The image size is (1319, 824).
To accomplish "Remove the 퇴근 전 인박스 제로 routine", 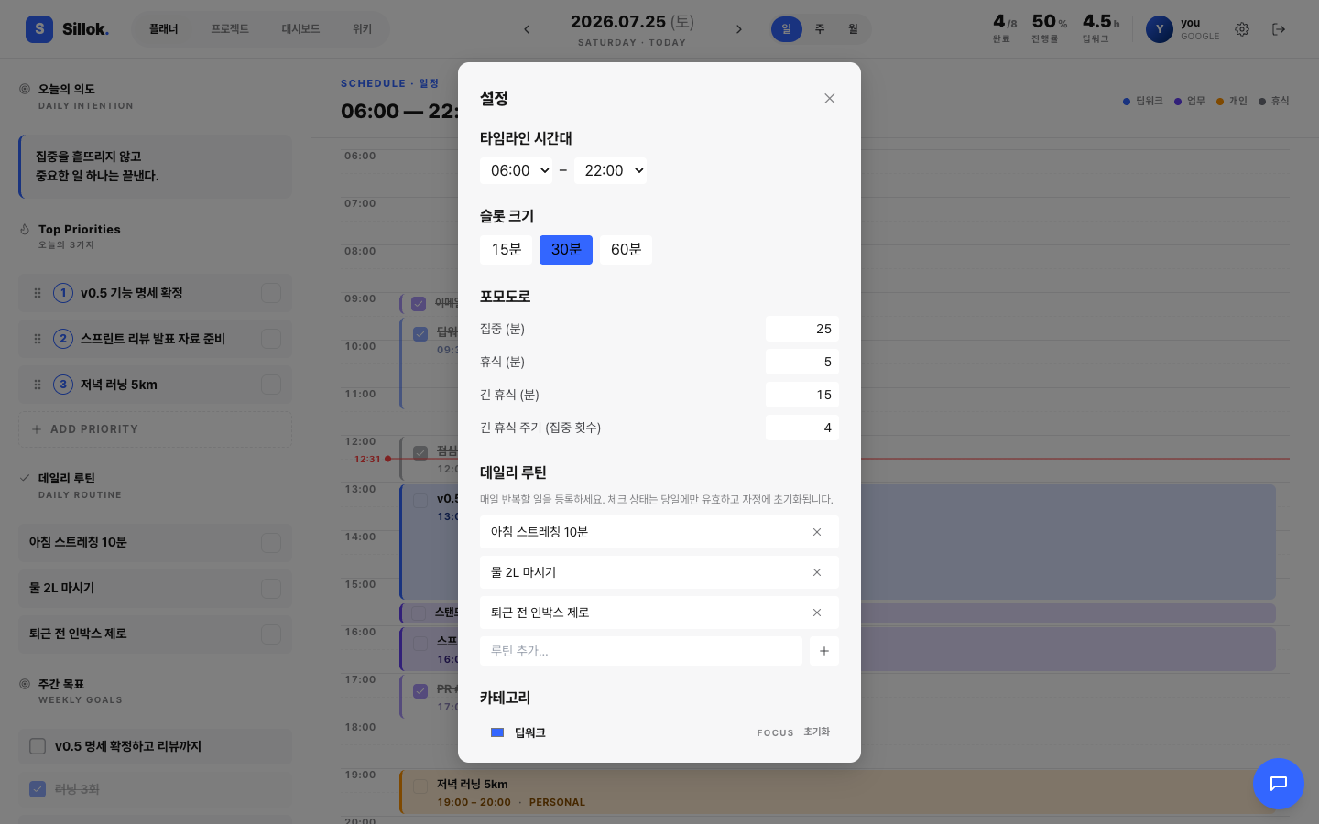I will tap(817, 613).
